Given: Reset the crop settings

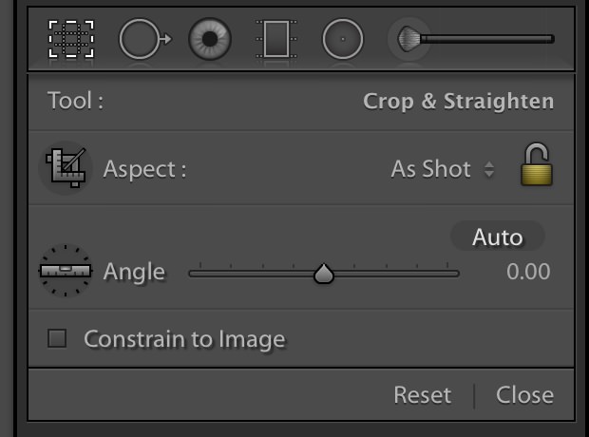Looking at the screenshot, I should coord(422,395).
